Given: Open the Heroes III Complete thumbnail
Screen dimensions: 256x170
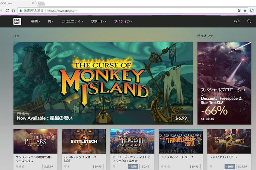Looking at the screenshot, I should (x=132, y=141).
